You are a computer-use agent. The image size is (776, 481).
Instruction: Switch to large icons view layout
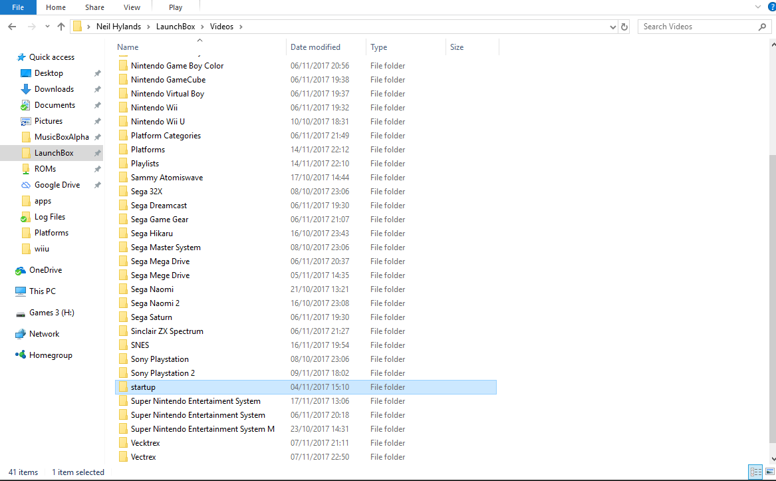pos(769,472)
